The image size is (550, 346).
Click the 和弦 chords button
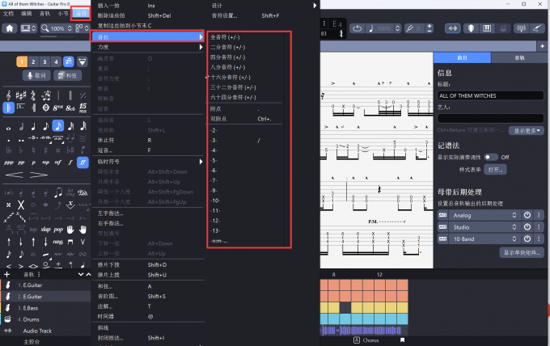(67, 75)
